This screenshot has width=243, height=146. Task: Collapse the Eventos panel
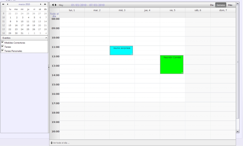[46, 38]
